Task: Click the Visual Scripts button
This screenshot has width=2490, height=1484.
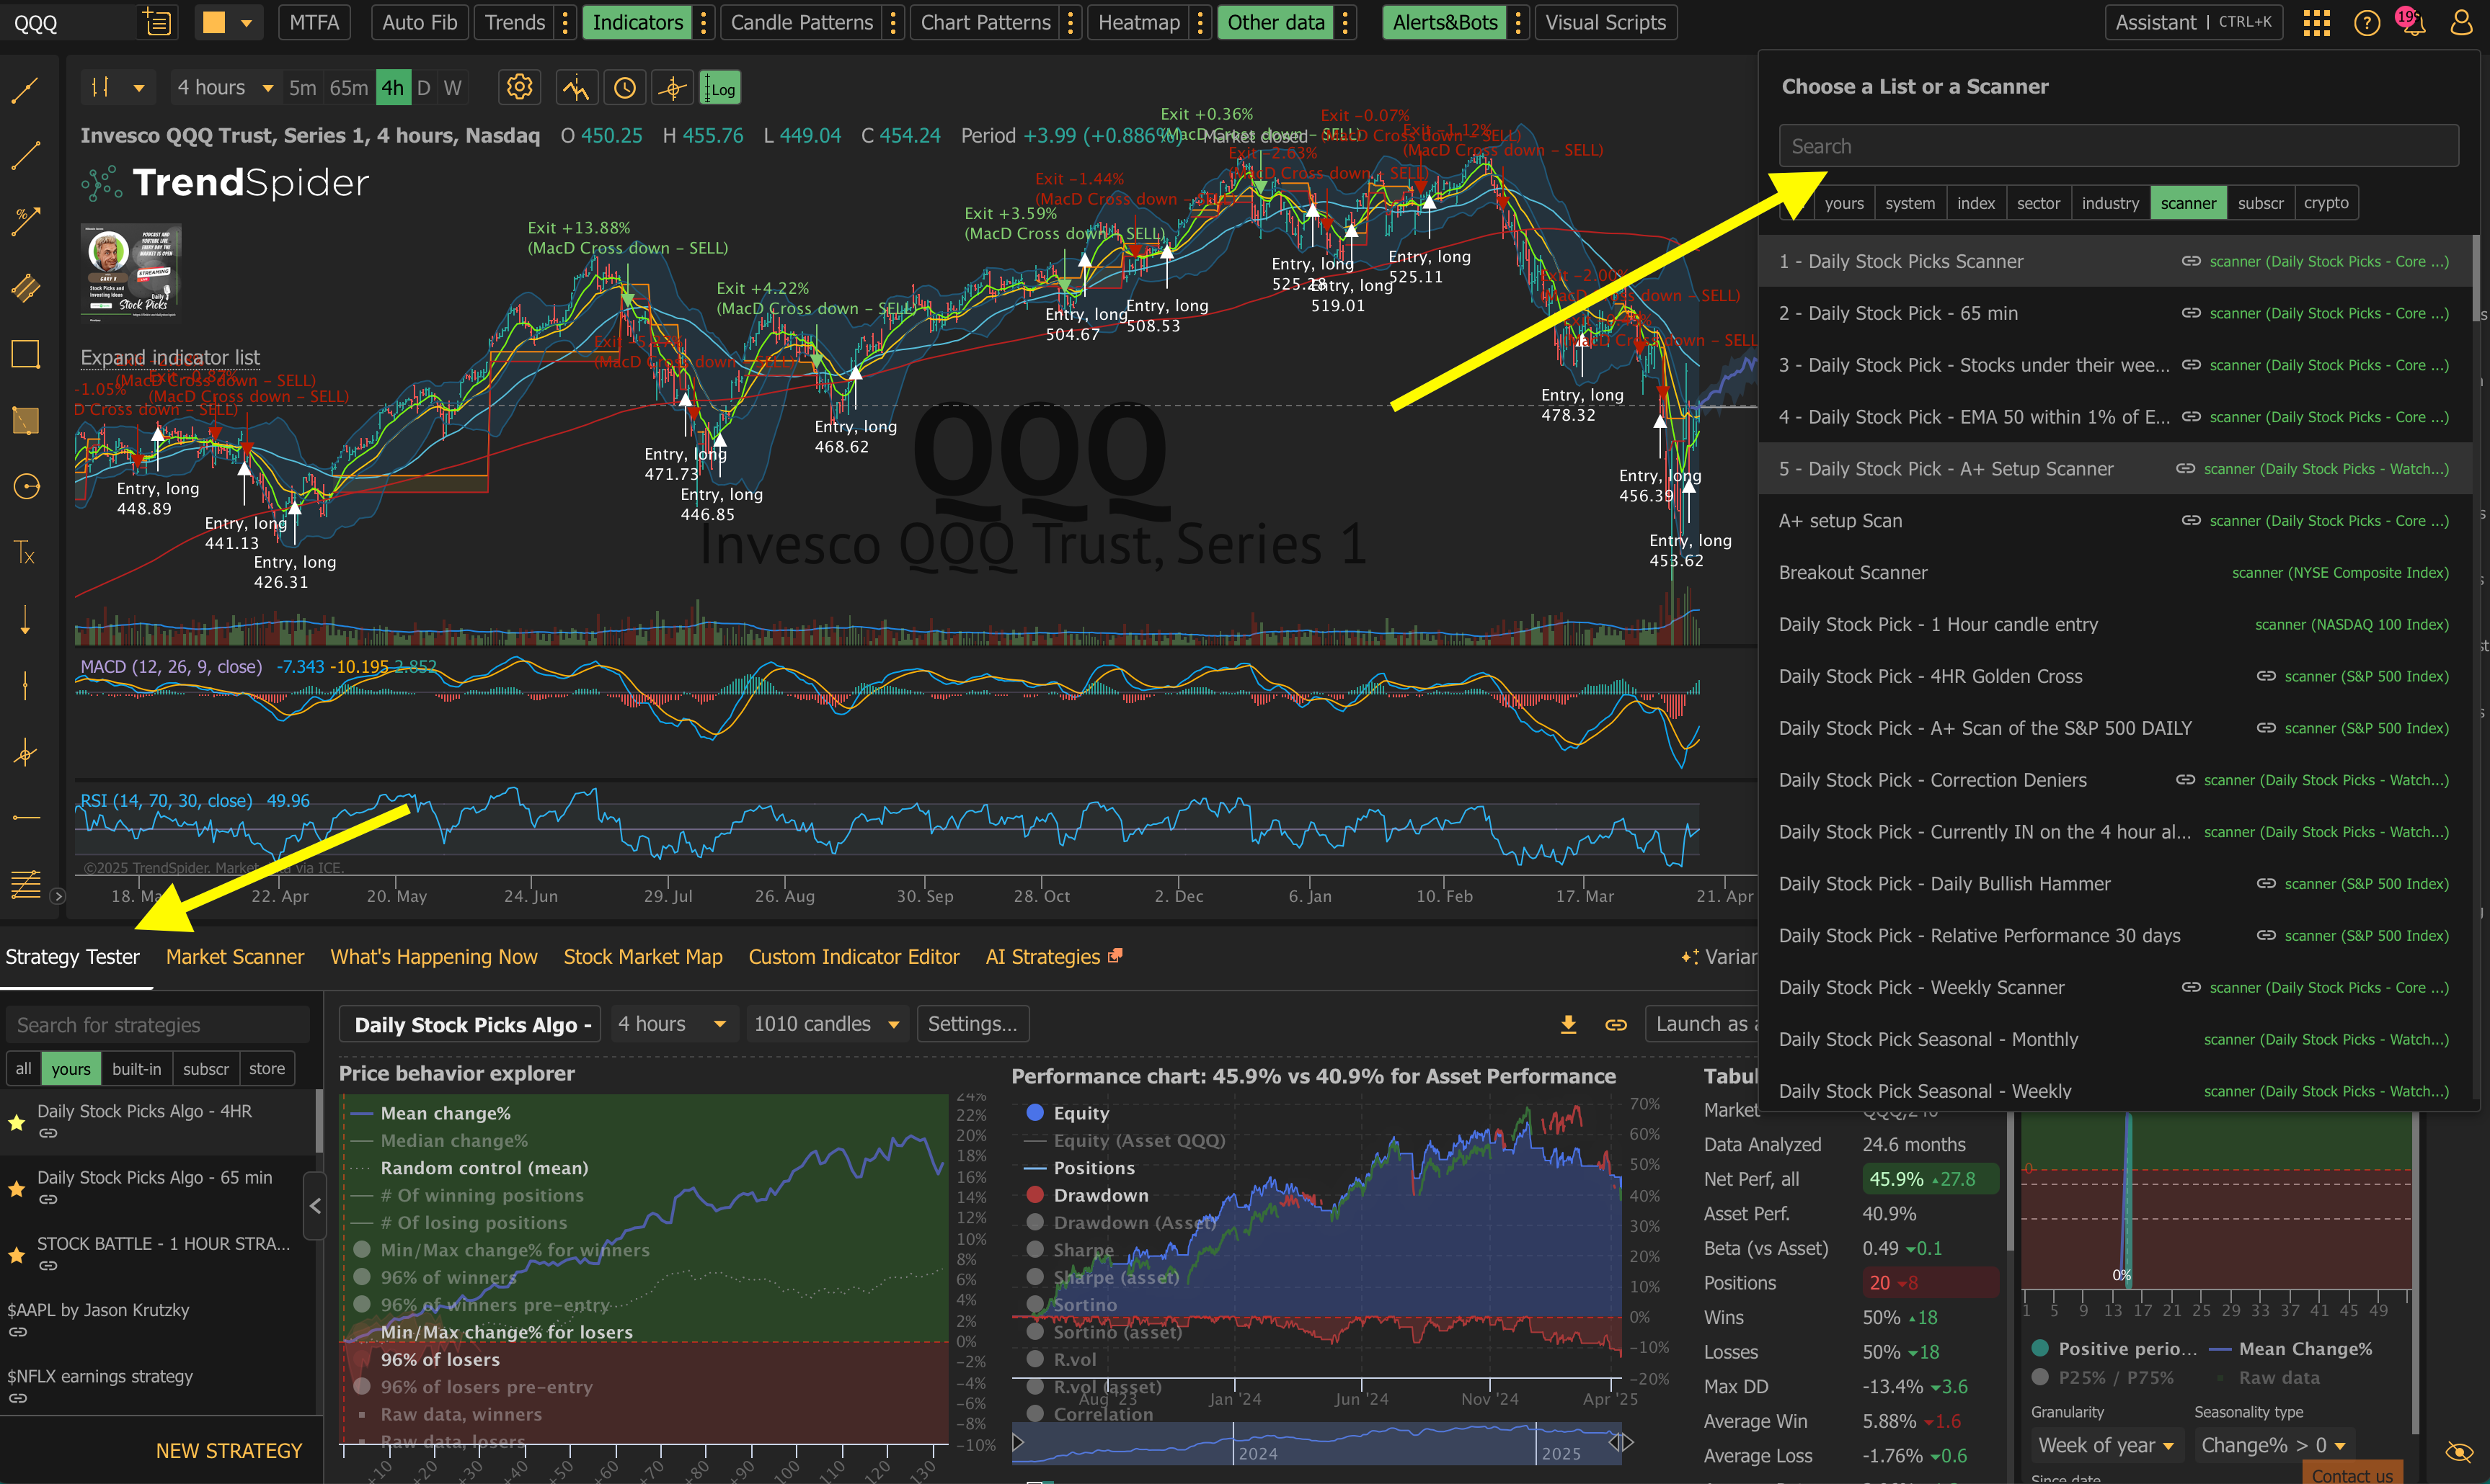Action: click(1605, 23)
